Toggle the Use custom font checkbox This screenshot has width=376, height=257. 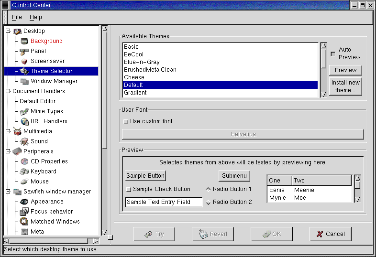point(126,121)
